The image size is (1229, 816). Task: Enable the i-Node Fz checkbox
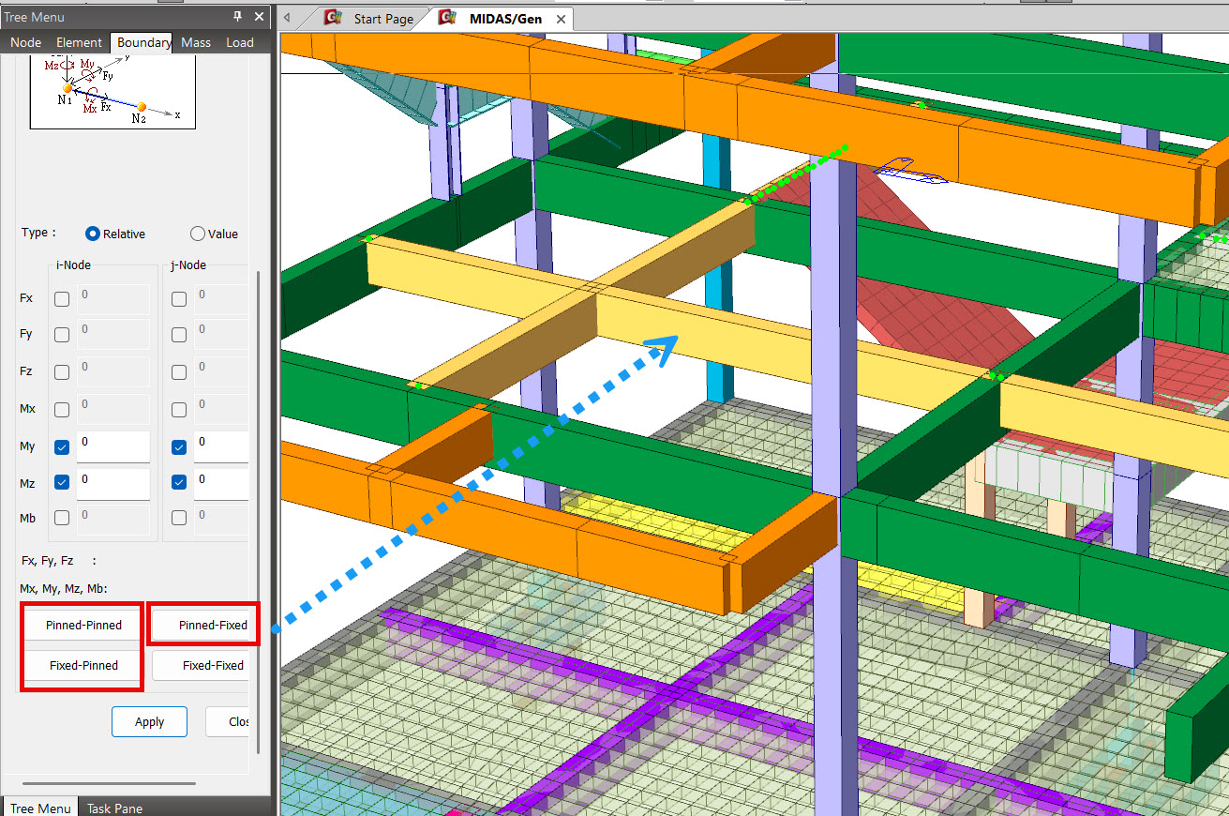62,372
